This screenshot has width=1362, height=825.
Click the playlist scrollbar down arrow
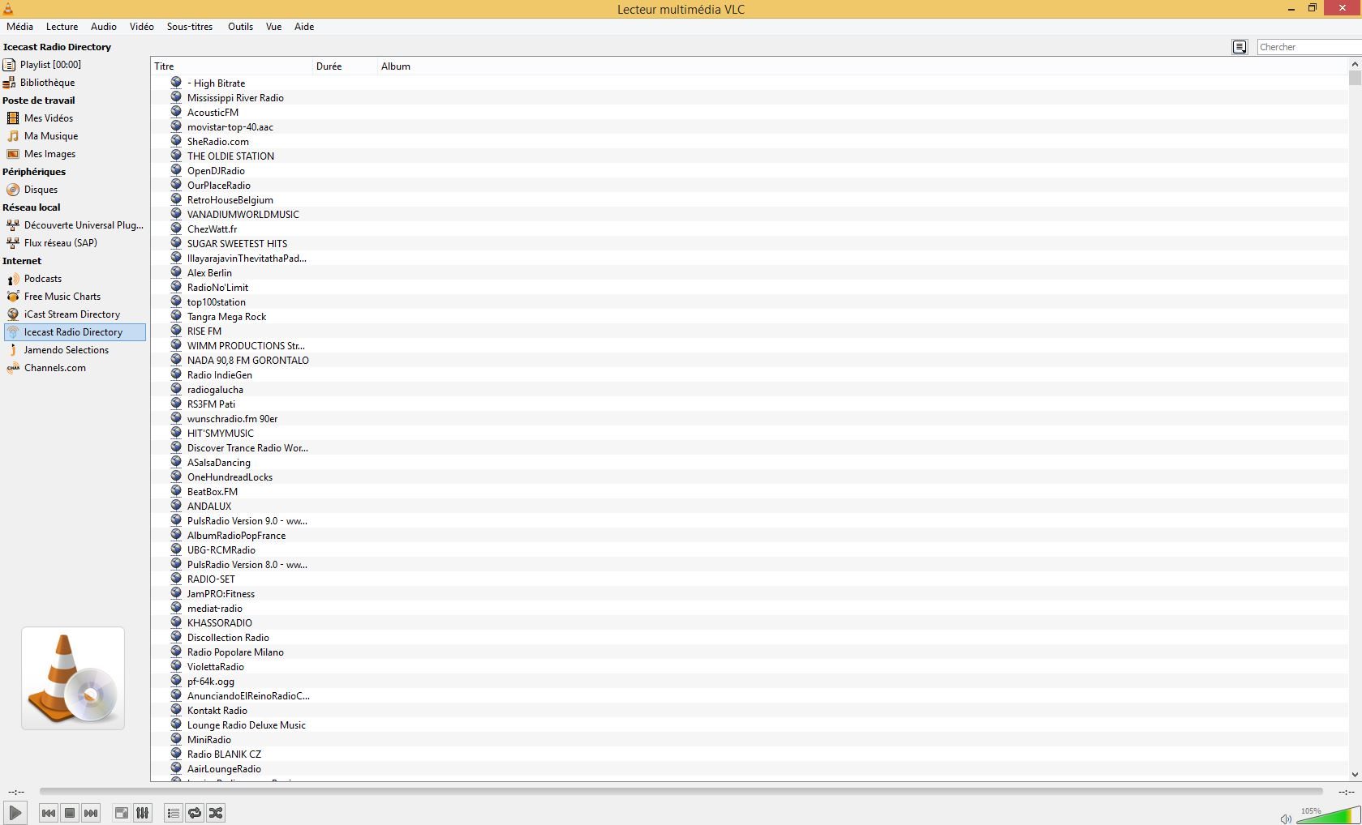[x=1355, y=775]
